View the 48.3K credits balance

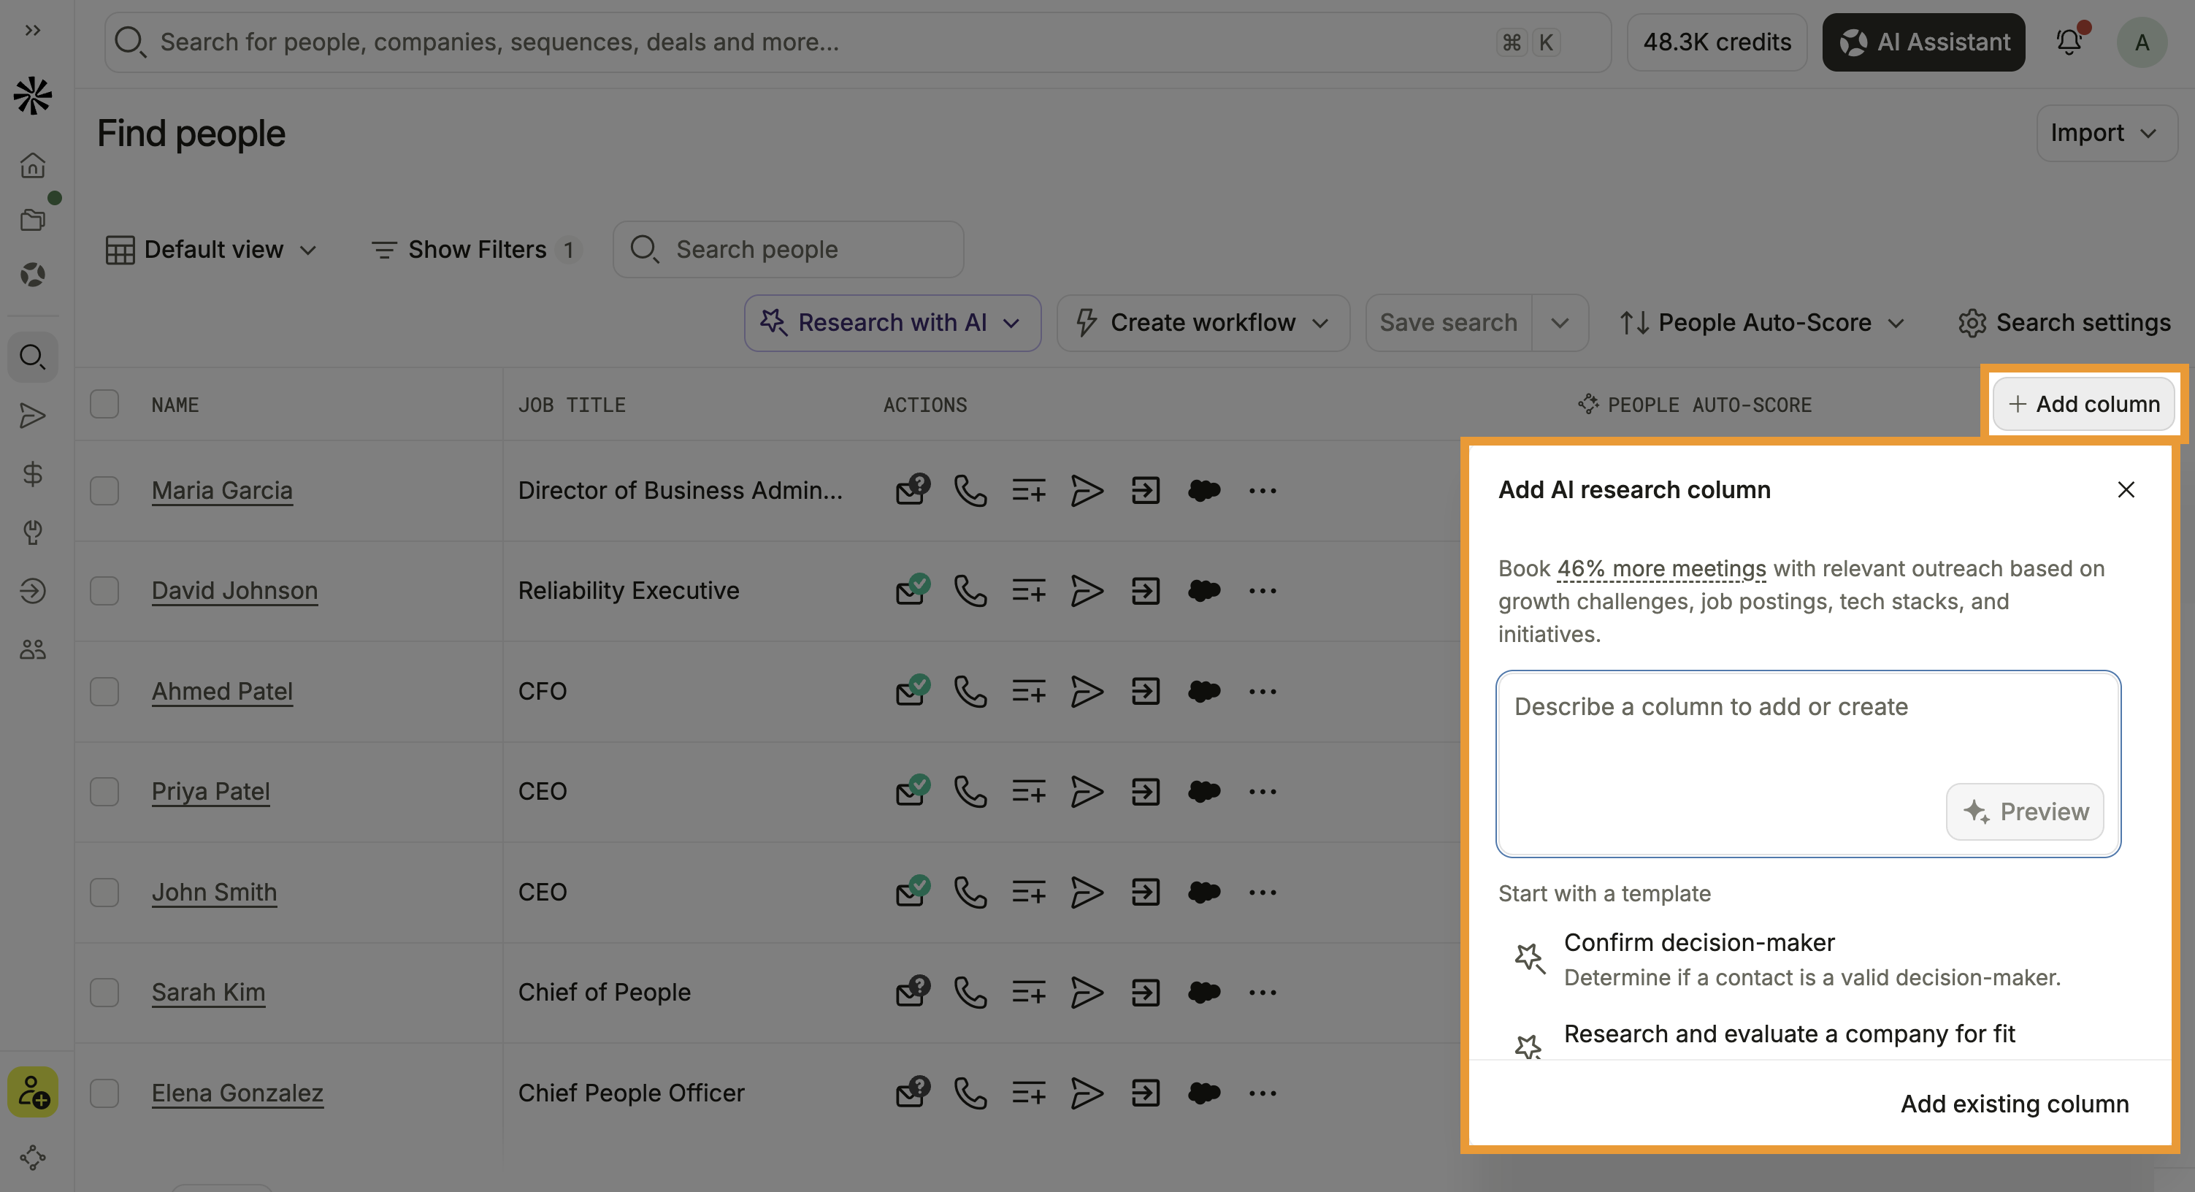(1717, 42)
